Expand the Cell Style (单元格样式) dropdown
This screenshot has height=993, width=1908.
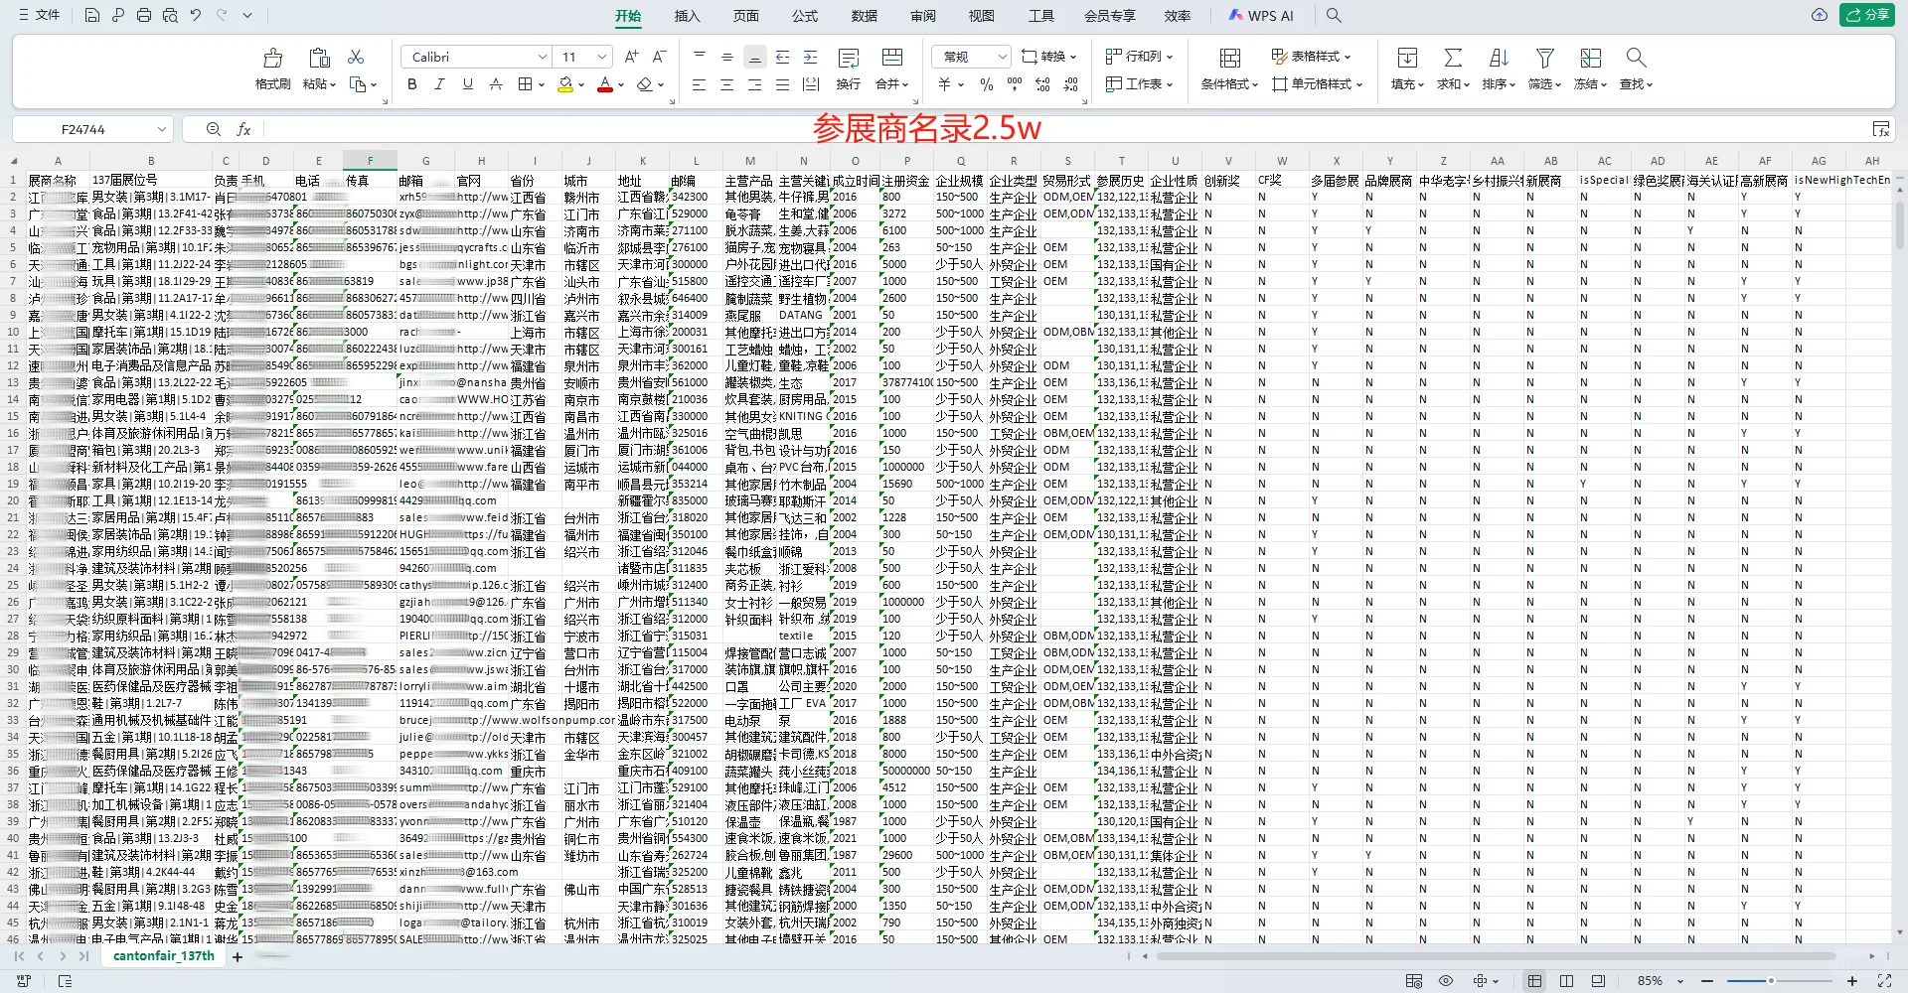[x=1318, y=84]
